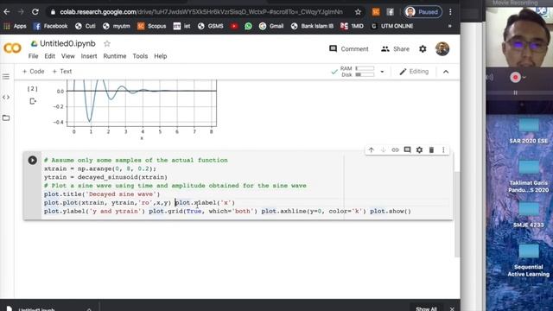Open more cell actions menu
553x311 pixels.
click(443, 149)
